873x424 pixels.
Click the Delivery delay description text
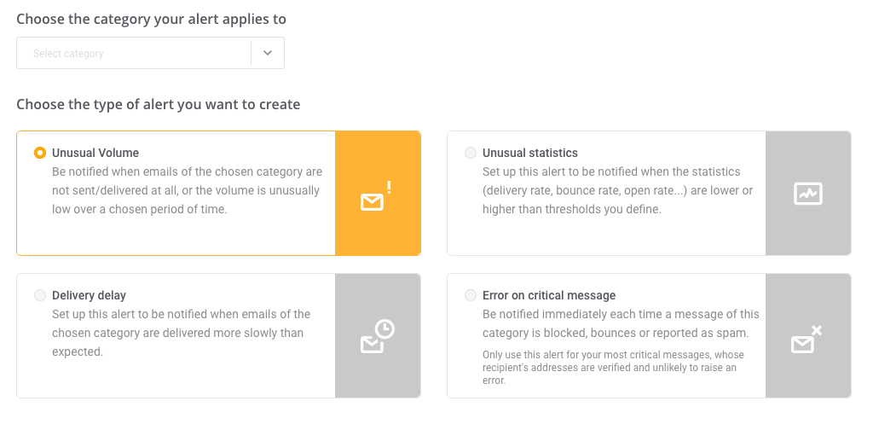[181, 333]
